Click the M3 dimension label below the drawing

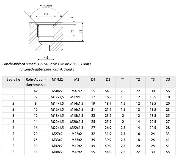coord(46,58)
